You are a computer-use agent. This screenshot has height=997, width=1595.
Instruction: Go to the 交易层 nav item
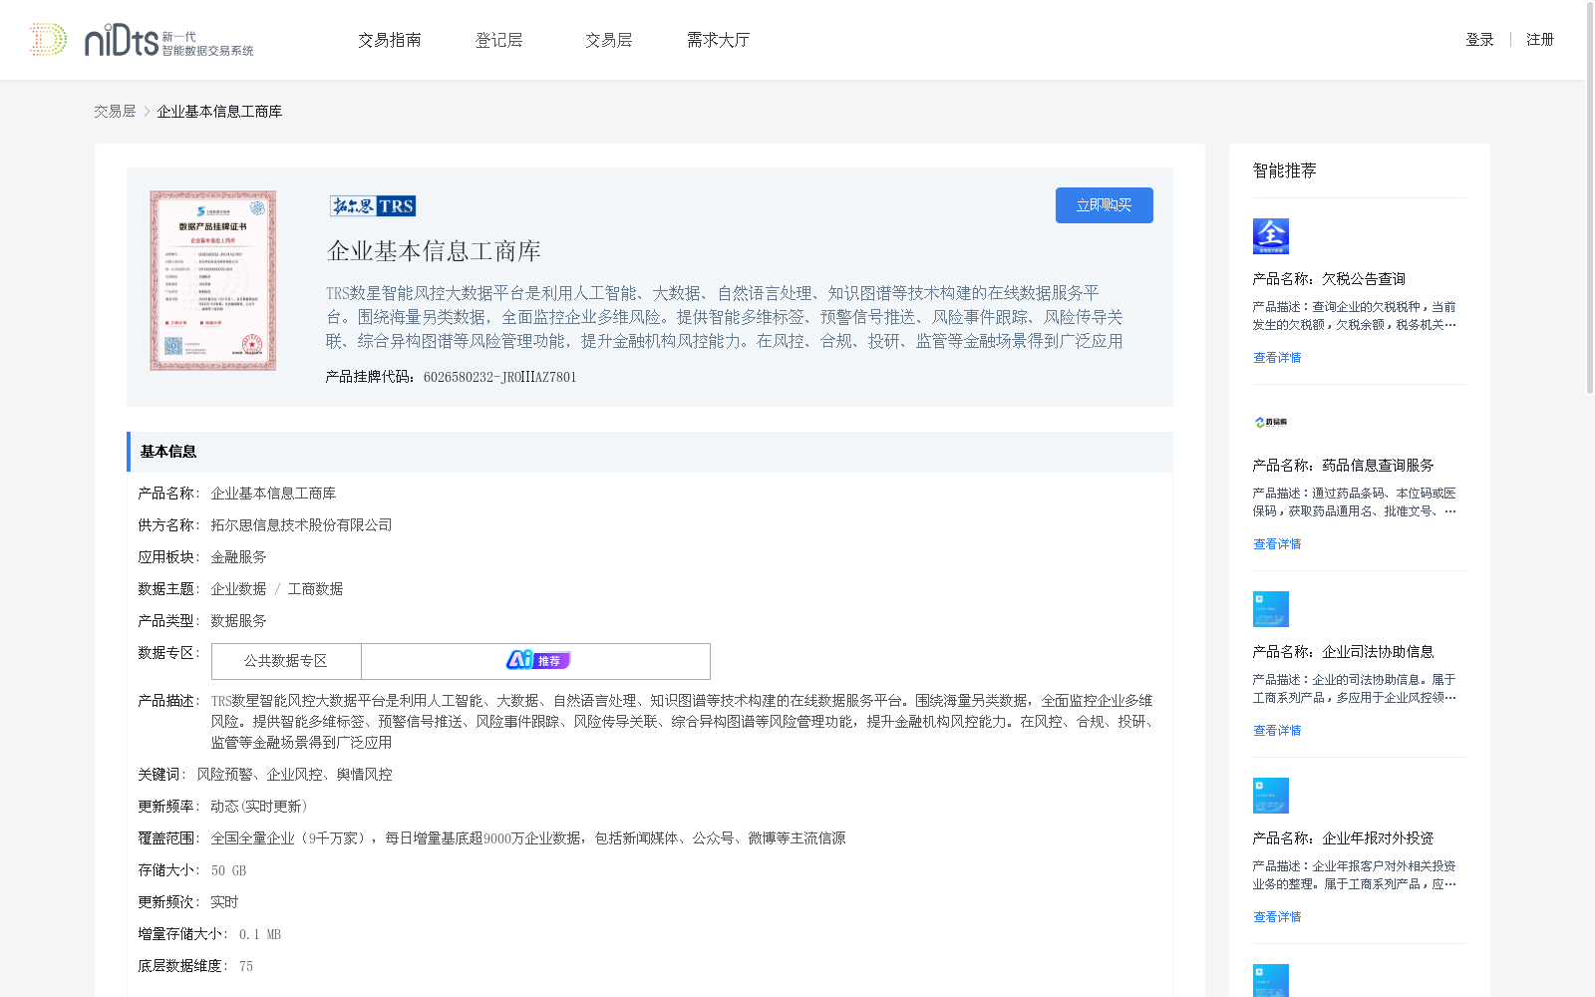point(609,40)
